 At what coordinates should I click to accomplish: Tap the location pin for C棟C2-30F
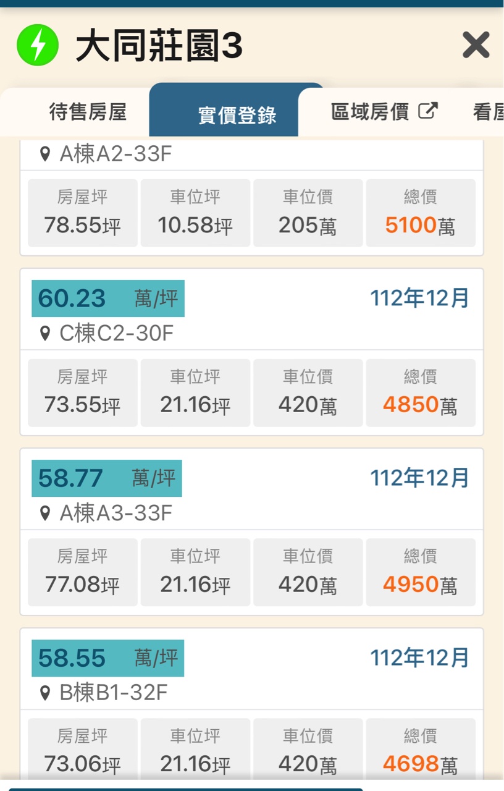coord(44,334)
